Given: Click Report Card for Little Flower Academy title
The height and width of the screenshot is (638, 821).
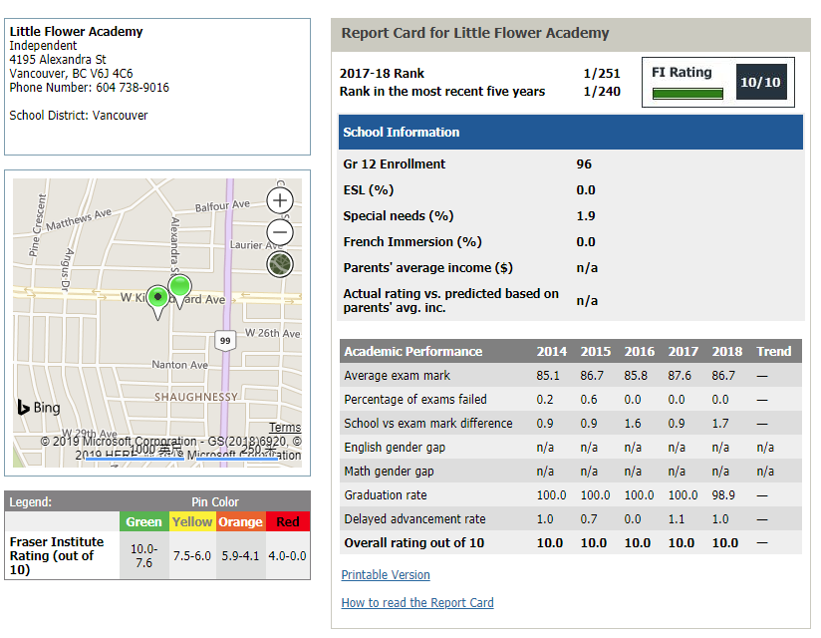Looking at the screenshot, I should pos(475,33).
